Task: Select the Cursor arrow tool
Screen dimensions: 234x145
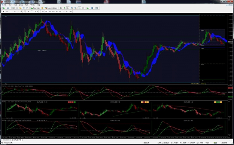Action: tap(3, 11)
